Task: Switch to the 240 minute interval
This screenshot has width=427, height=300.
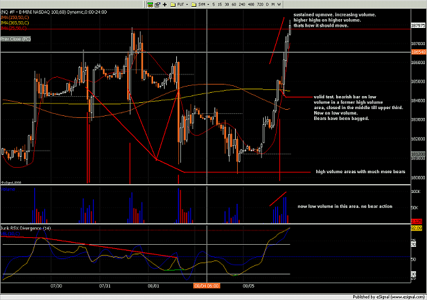Action: 242,4
